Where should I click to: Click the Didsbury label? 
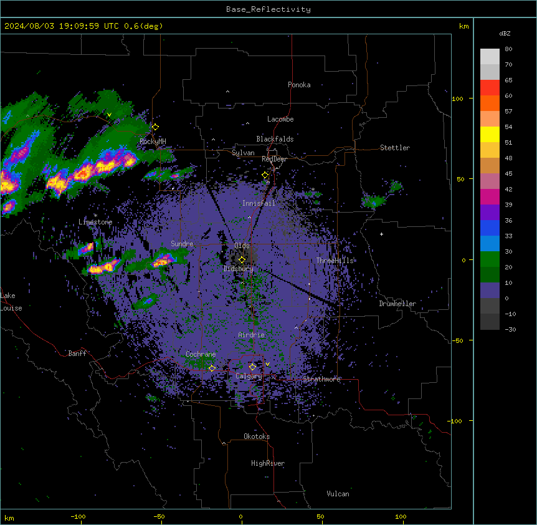pos(239,269)
